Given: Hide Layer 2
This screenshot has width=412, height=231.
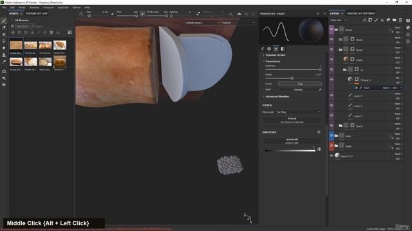Looking at the screenshot, I should point(332,116).
